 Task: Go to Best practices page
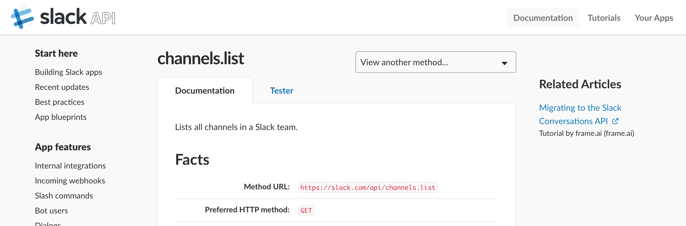coord(60,102)
